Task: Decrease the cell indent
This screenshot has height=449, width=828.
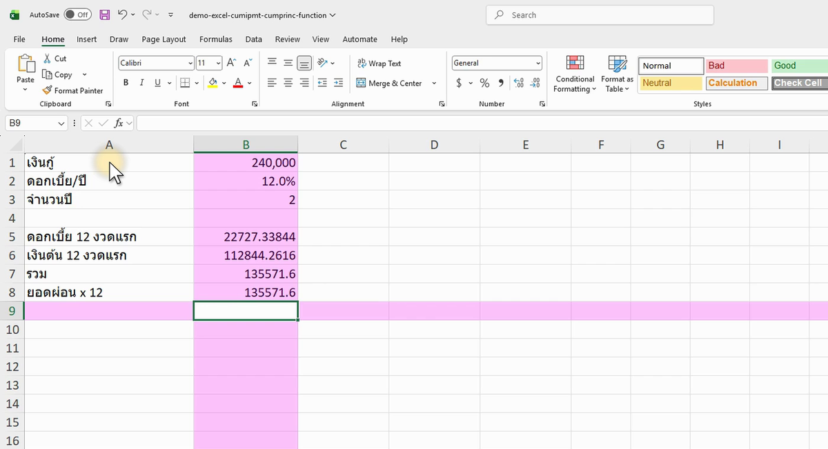Action: (x=322, y=83)
